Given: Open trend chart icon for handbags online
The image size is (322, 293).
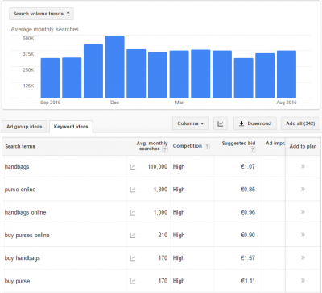Looking at the screenshot, I should [x=133, y=213].
